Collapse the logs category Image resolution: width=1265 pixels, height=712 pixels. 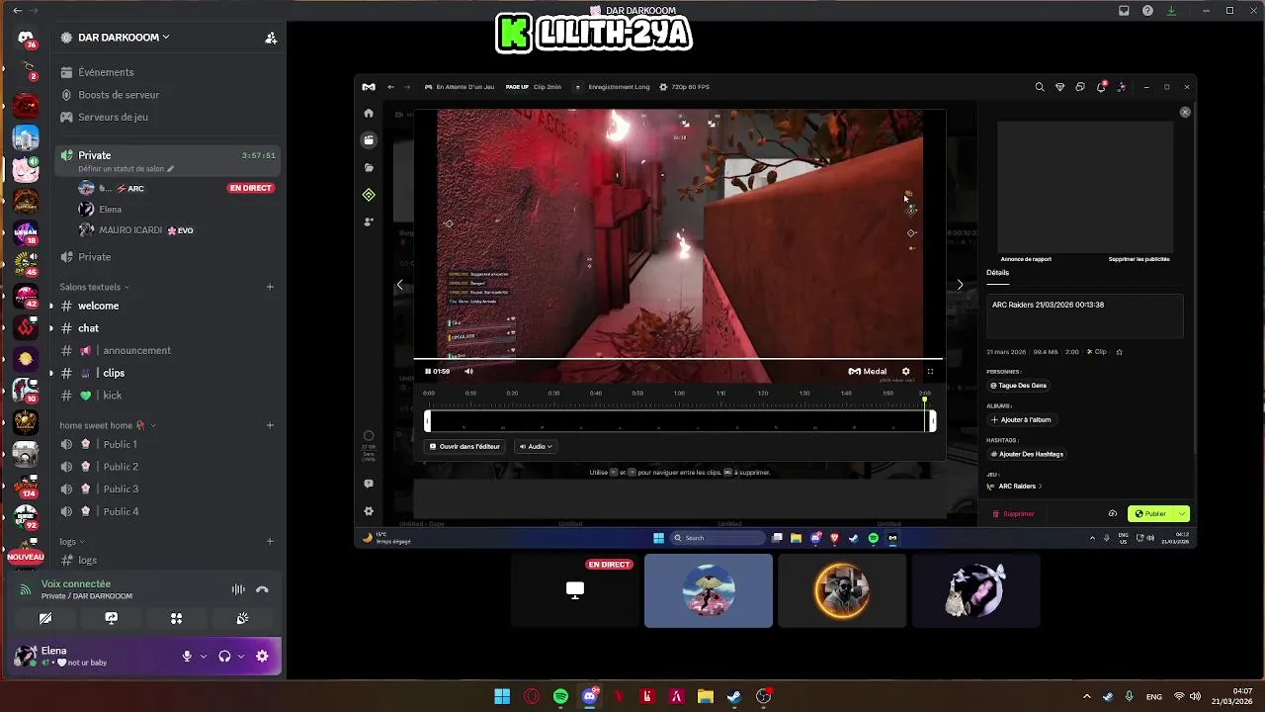(71, 541)
